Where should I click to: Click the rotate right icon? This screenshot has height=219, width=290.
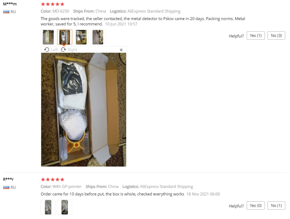(x=64, y=50)
